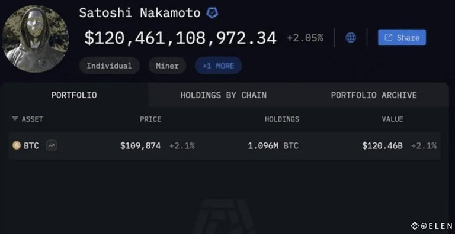Screen dimensions: 455x234
Task: Click the Bitcoin coin icon
Action: (17, 145)
